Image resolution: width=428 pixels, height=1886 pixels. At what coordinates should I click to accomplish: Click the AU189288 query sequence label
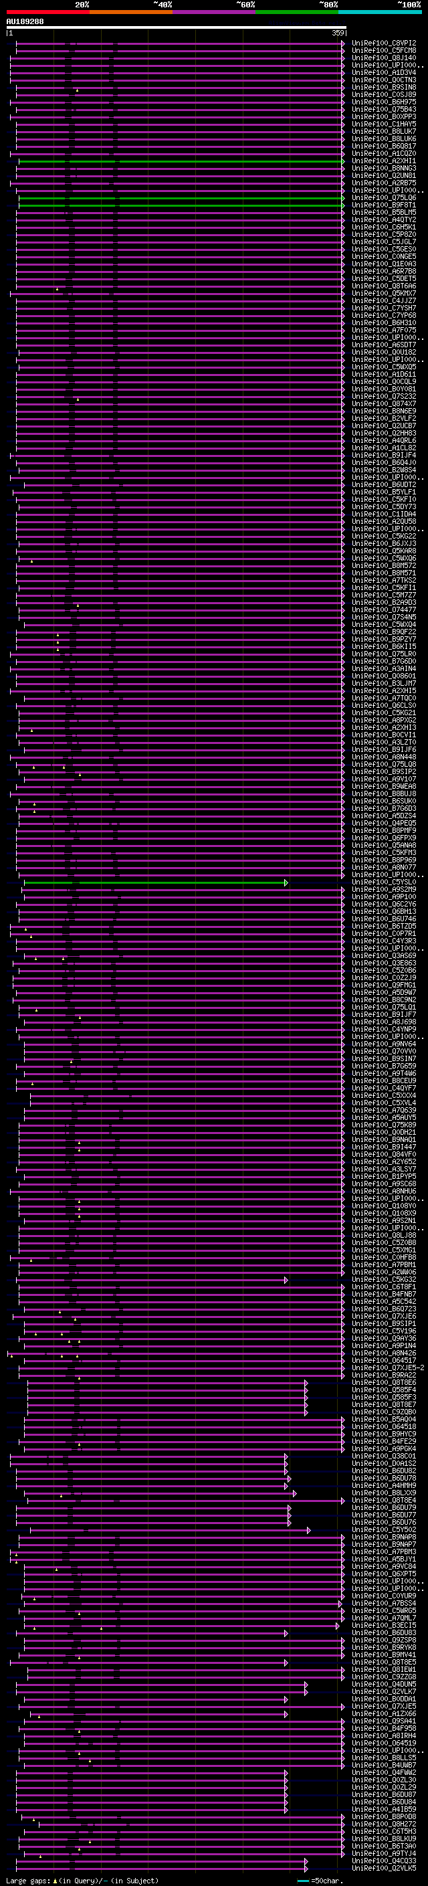25,21
